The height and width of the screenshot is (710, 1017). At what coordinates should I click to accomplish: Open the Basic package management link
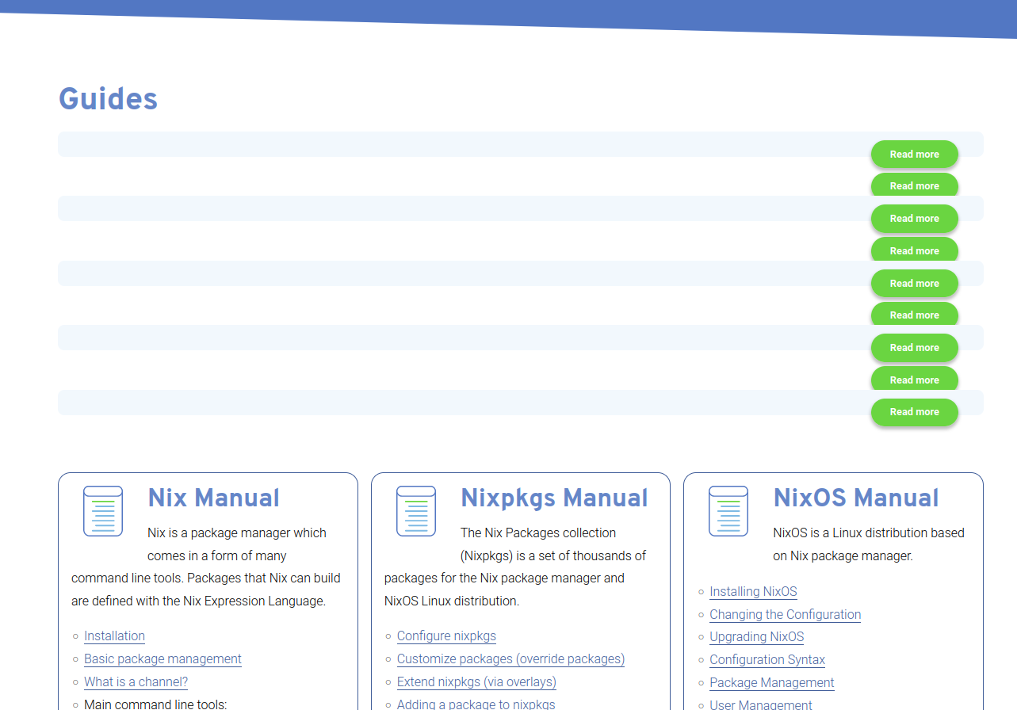162,658
